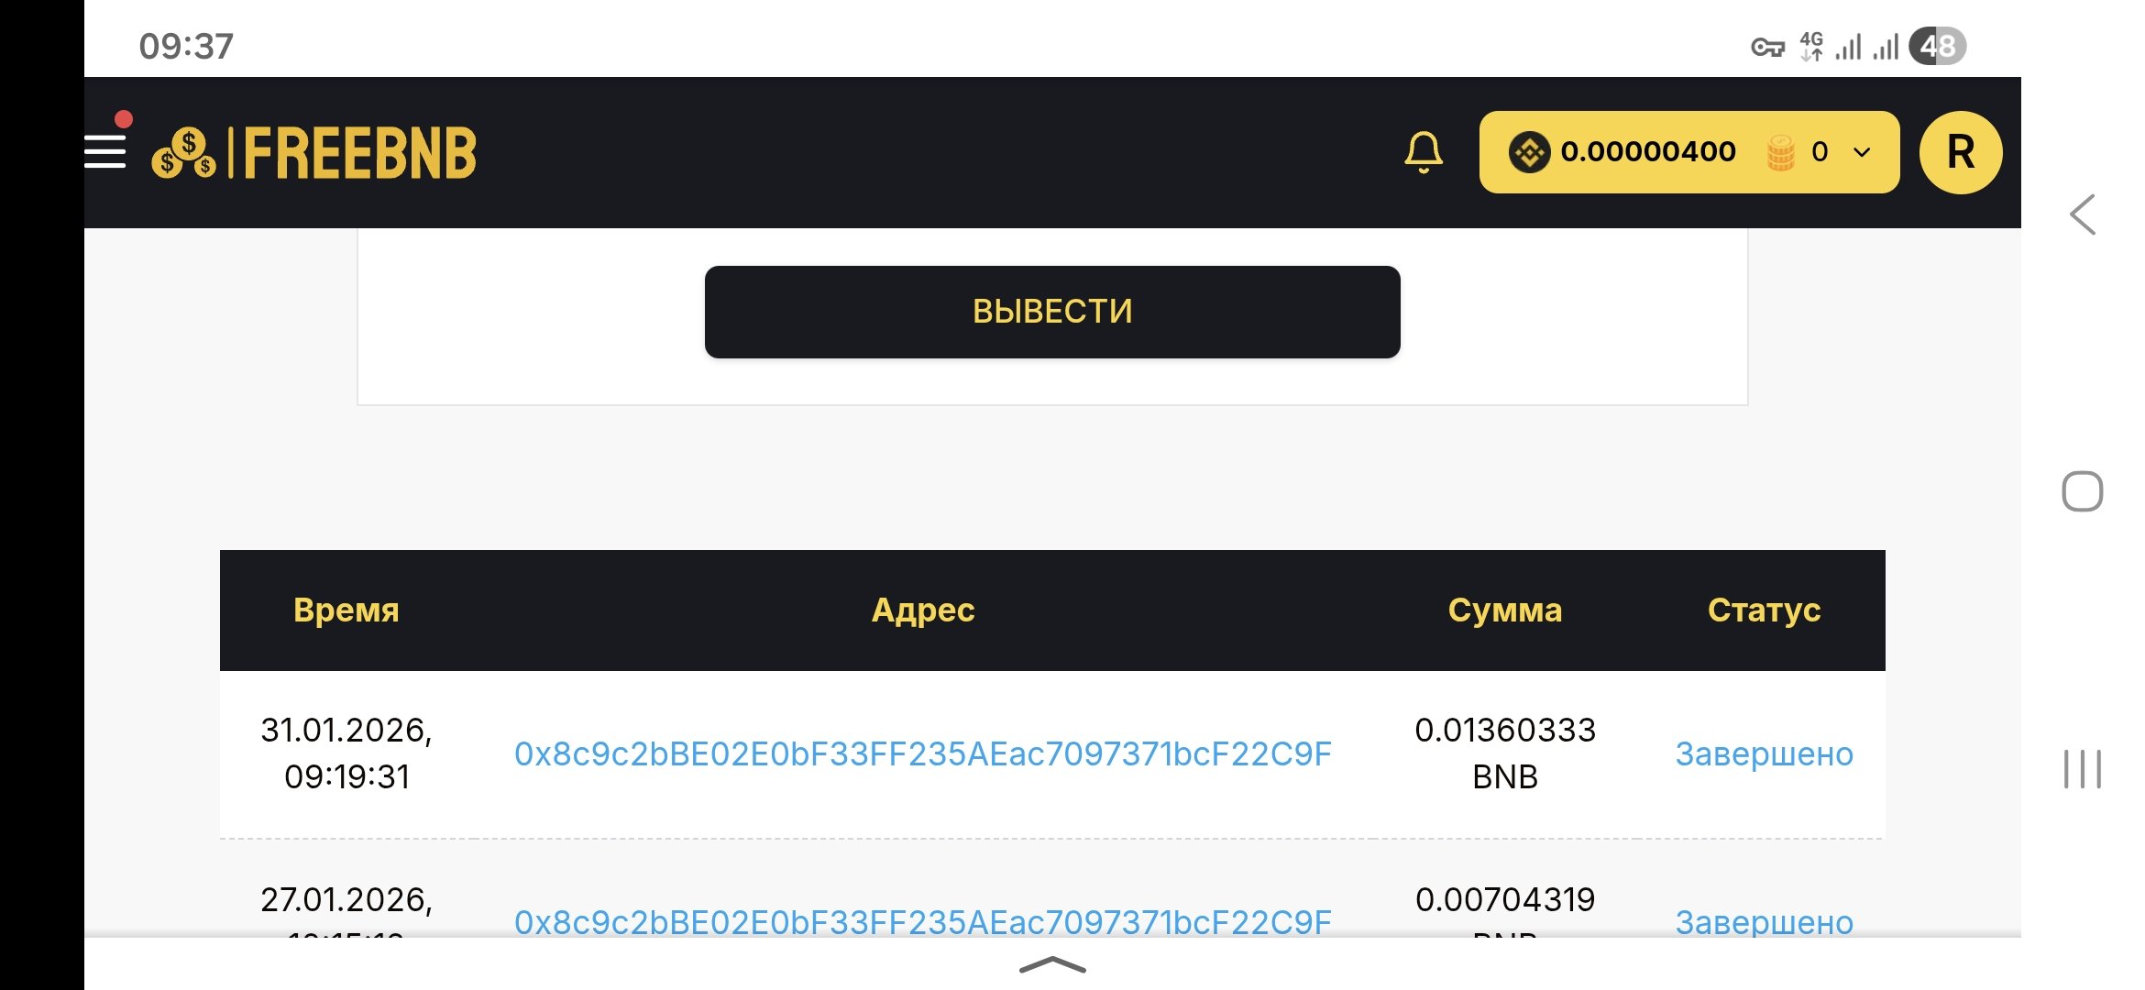Open the hamburger menu
Image resolution: width=2145 pixels, height=990 pixels.
(105, 151)
